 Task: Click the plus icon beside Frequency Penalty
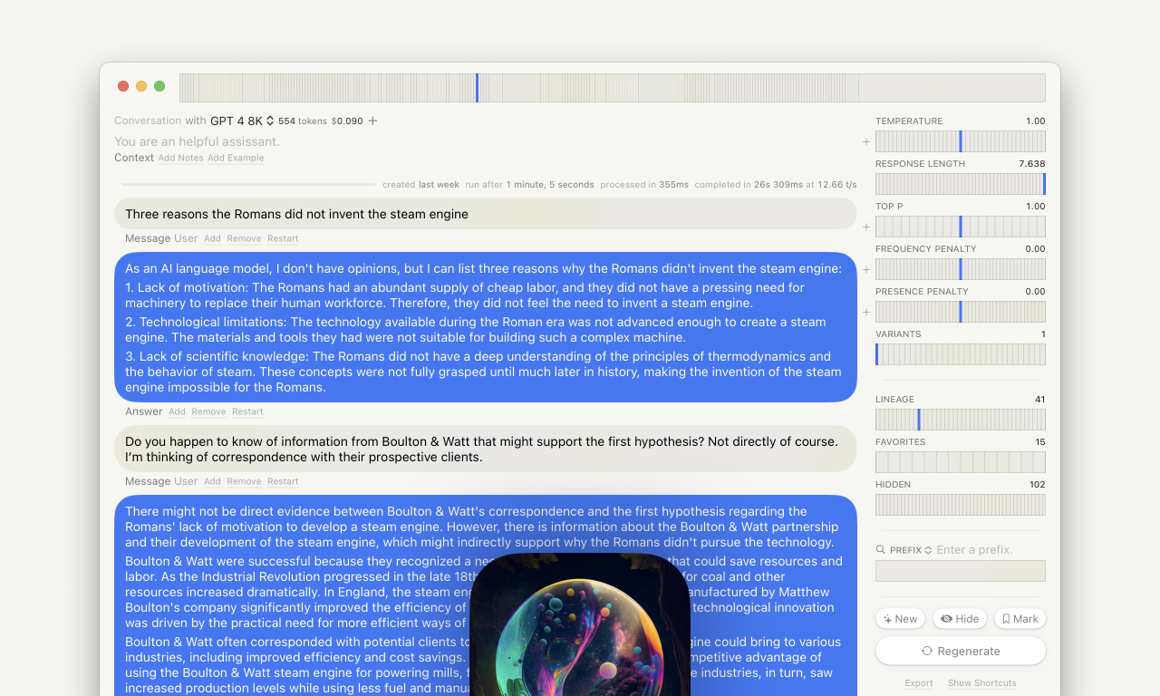point(866,269)
